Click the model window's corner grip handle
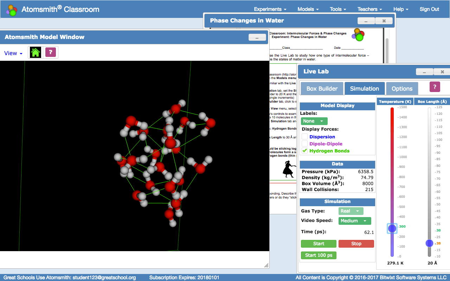450x281 pixels. point(266,265)
